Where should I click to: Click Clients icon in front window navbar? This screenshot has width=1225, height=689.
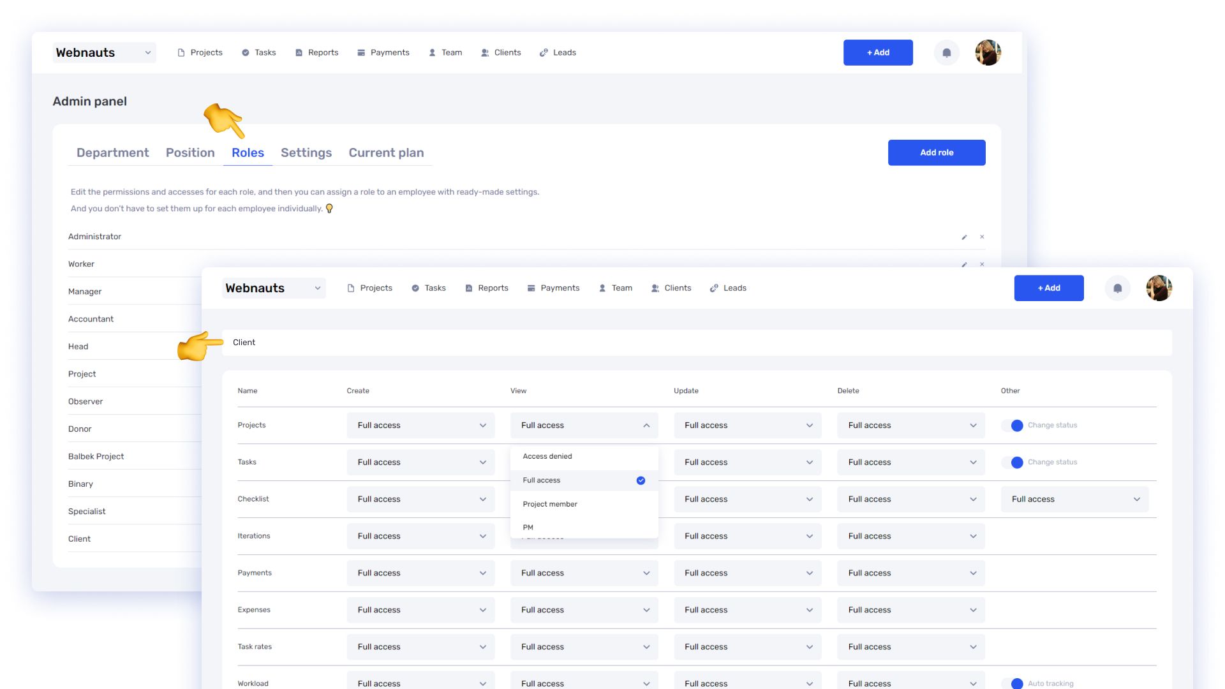pyautogui.click(x=655, y=288)
